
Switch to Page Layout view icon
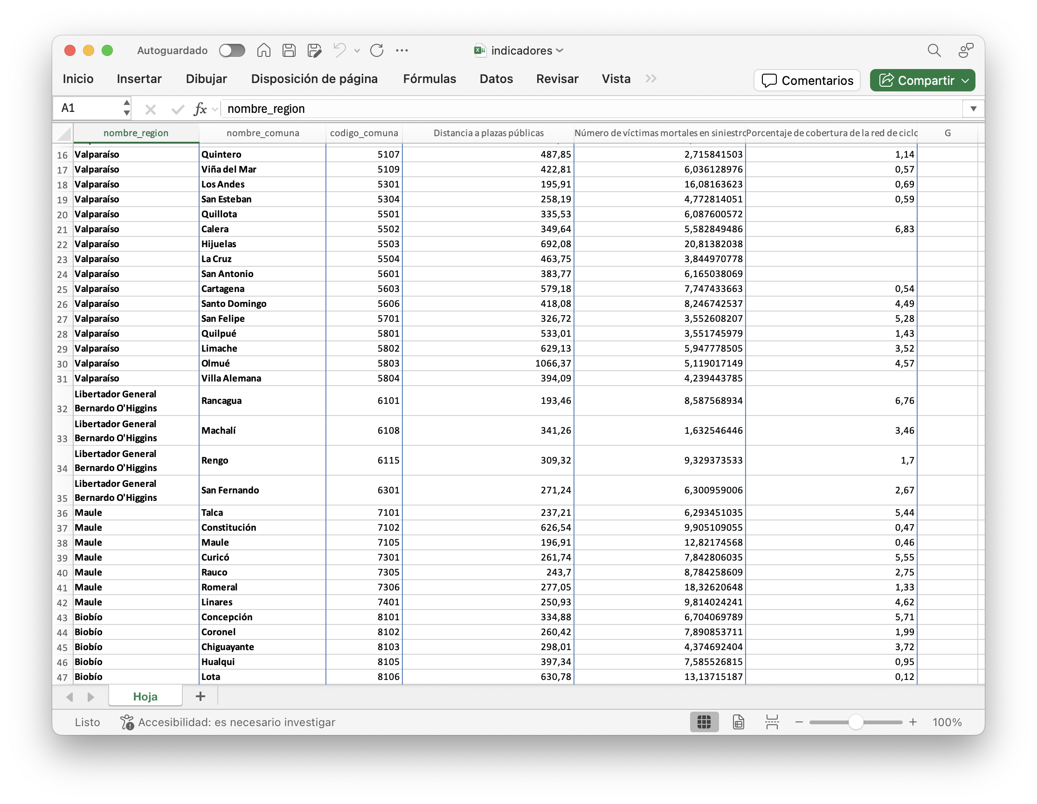coord(738,722)
